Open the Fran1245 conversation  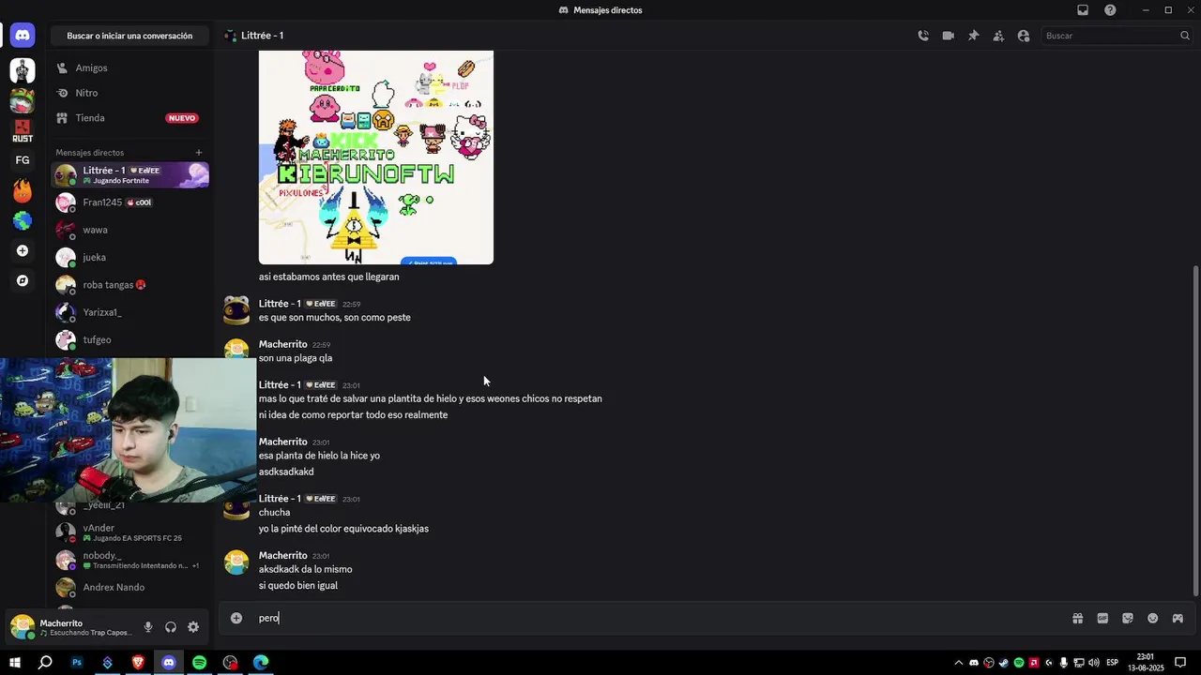(x=130, y=202)
